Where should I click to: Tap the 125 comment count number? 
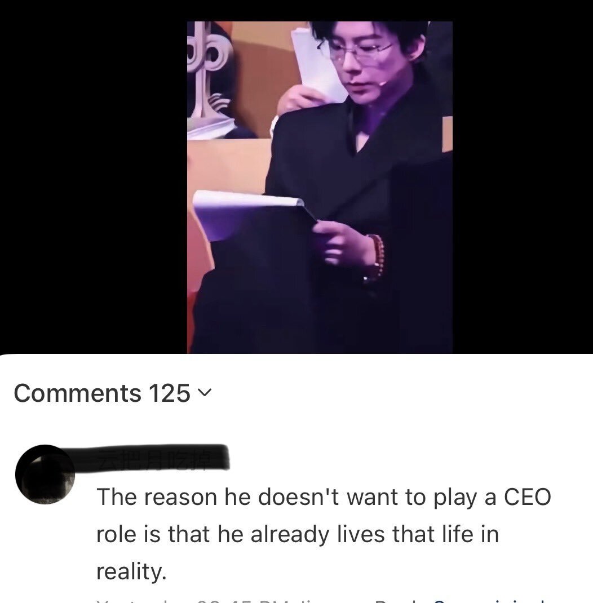point(169,393)
